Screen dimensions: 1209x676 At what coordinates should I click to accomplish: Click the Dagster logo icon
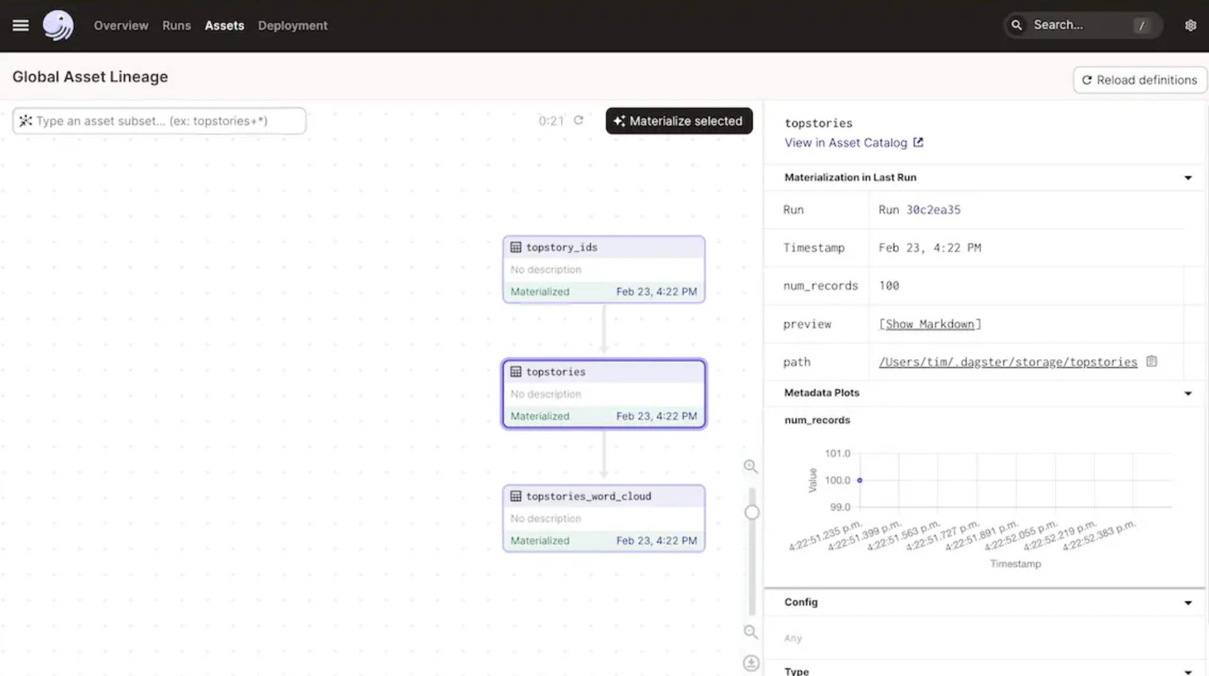click(58, 25)
